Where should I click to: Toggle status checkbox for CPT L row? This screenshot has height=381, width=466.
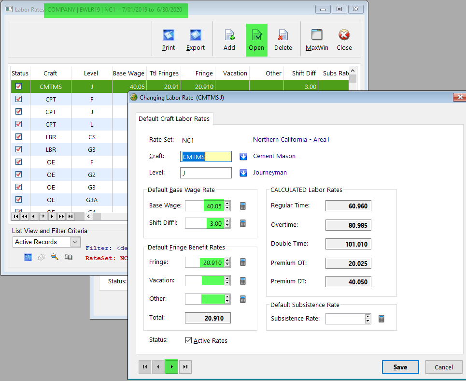click(19, 124)
